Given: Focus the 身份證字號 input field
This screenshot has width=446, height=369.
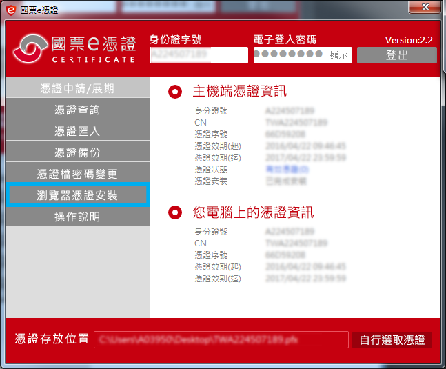Looking at the screenshot, I should (199, 55).
